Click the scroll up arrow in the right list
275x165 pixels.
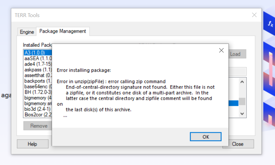click(242, 82)
